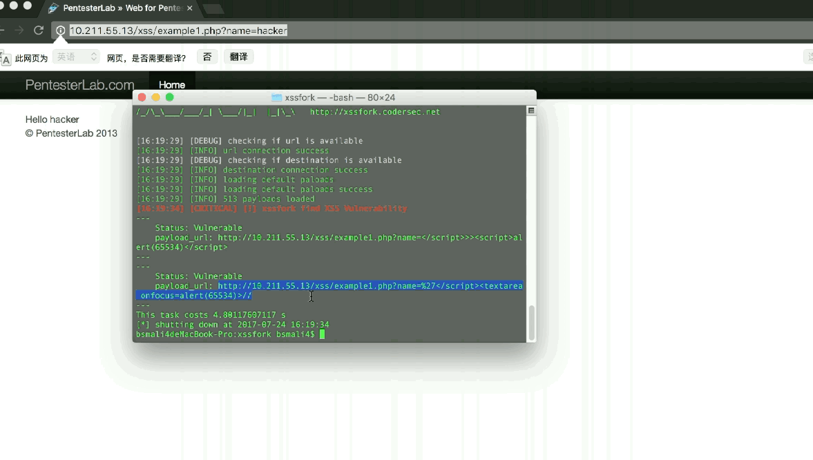
Task: Click the 否 decline translation button
Action: click(x=207, y=57)
